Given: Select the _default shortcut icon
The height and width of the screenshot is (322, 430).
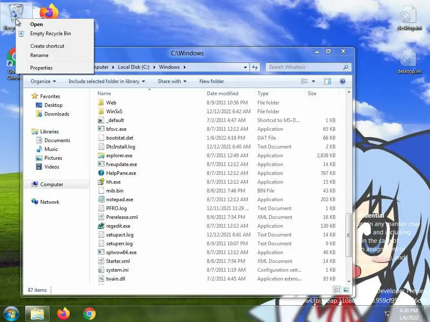Looking at the screenshot, I should tap(101, 120).
